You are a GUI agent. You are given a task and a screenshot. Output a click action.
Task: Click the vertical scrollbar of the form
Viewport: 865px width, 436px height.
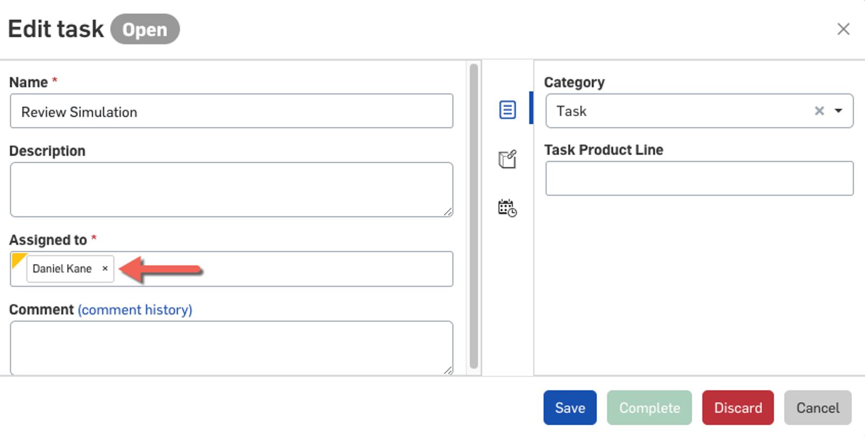coord(474,216)
